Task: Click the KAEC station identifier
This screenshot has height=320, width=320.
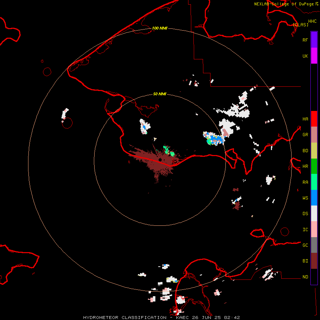Action: pyautogui.click(x=182, y=318)
